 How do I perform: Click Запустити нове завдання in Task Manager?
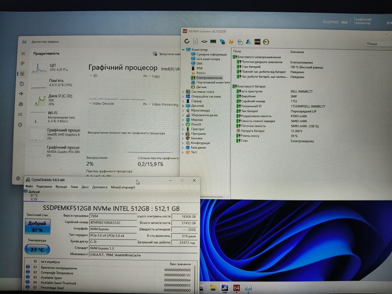tap(167, 54)
